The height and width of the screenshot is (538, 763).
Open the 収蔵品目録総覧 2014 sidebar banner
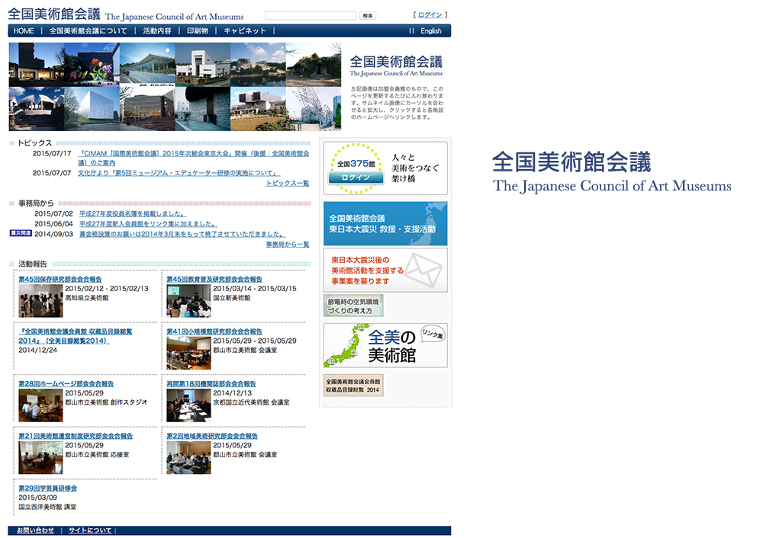coord(353,386)
